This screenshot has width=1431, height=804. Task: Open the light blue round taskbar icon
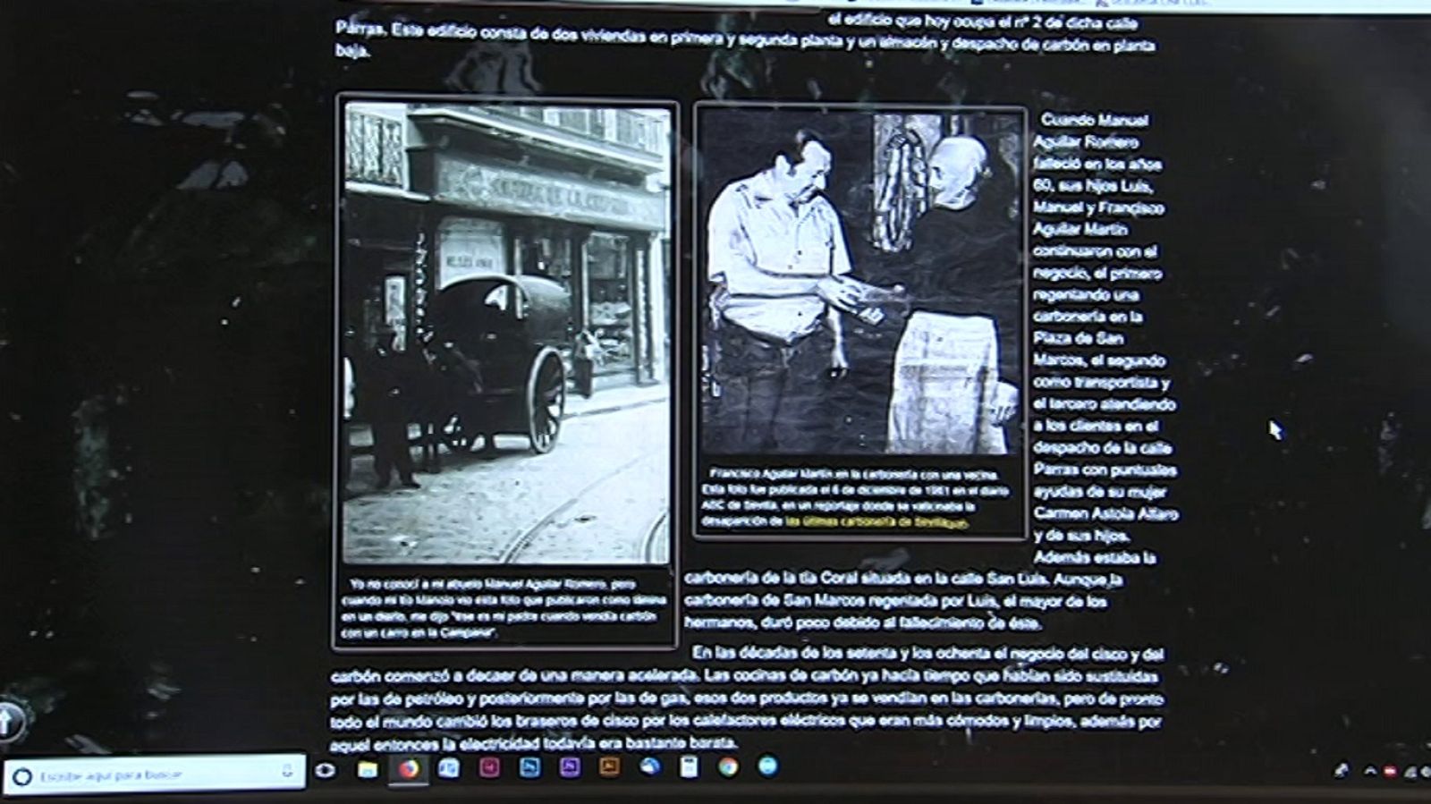coord(768,766)
